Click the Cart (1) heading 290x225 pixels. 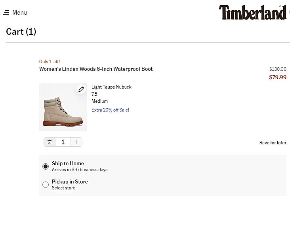pyautogui.click(x=21, y=32)
